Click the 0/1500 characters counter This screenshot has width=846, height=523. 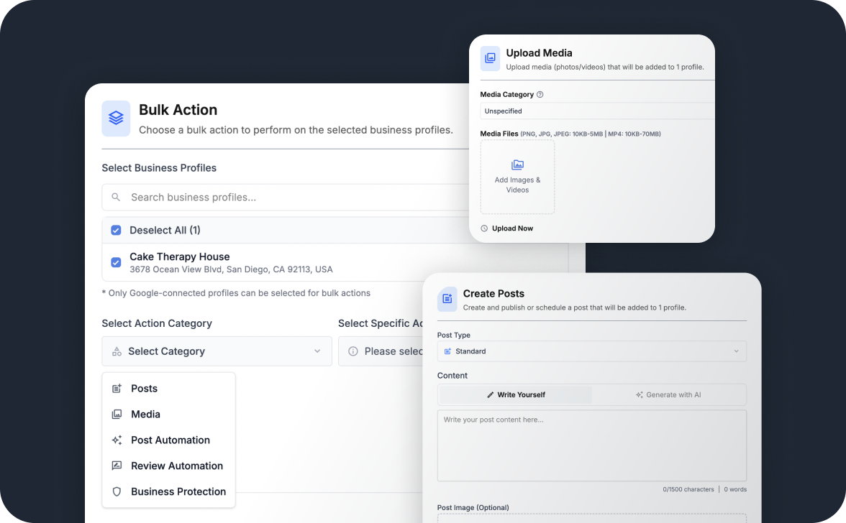(x=688, y=490)
